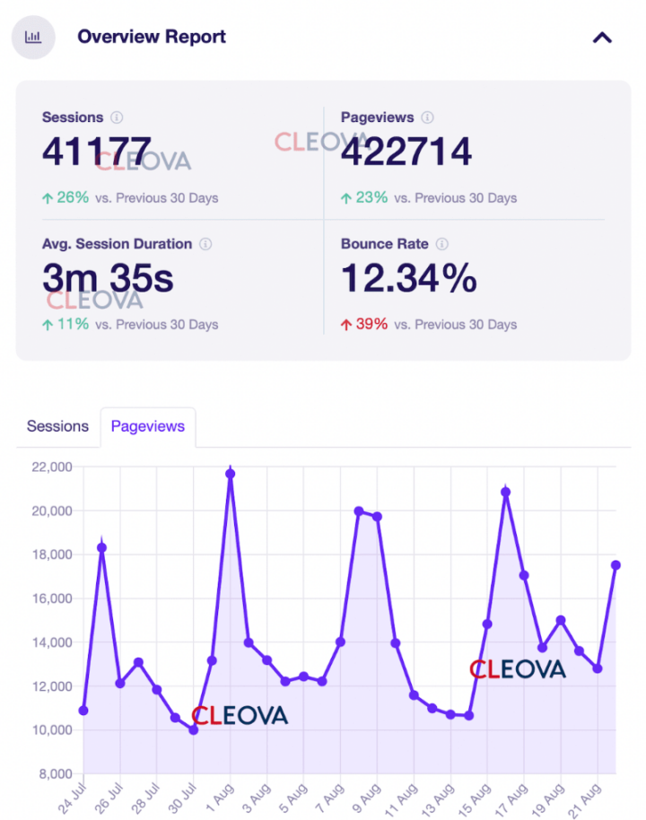Click the 3m 35s duration value
Screen dimensions: 646x820
(108, 278)
